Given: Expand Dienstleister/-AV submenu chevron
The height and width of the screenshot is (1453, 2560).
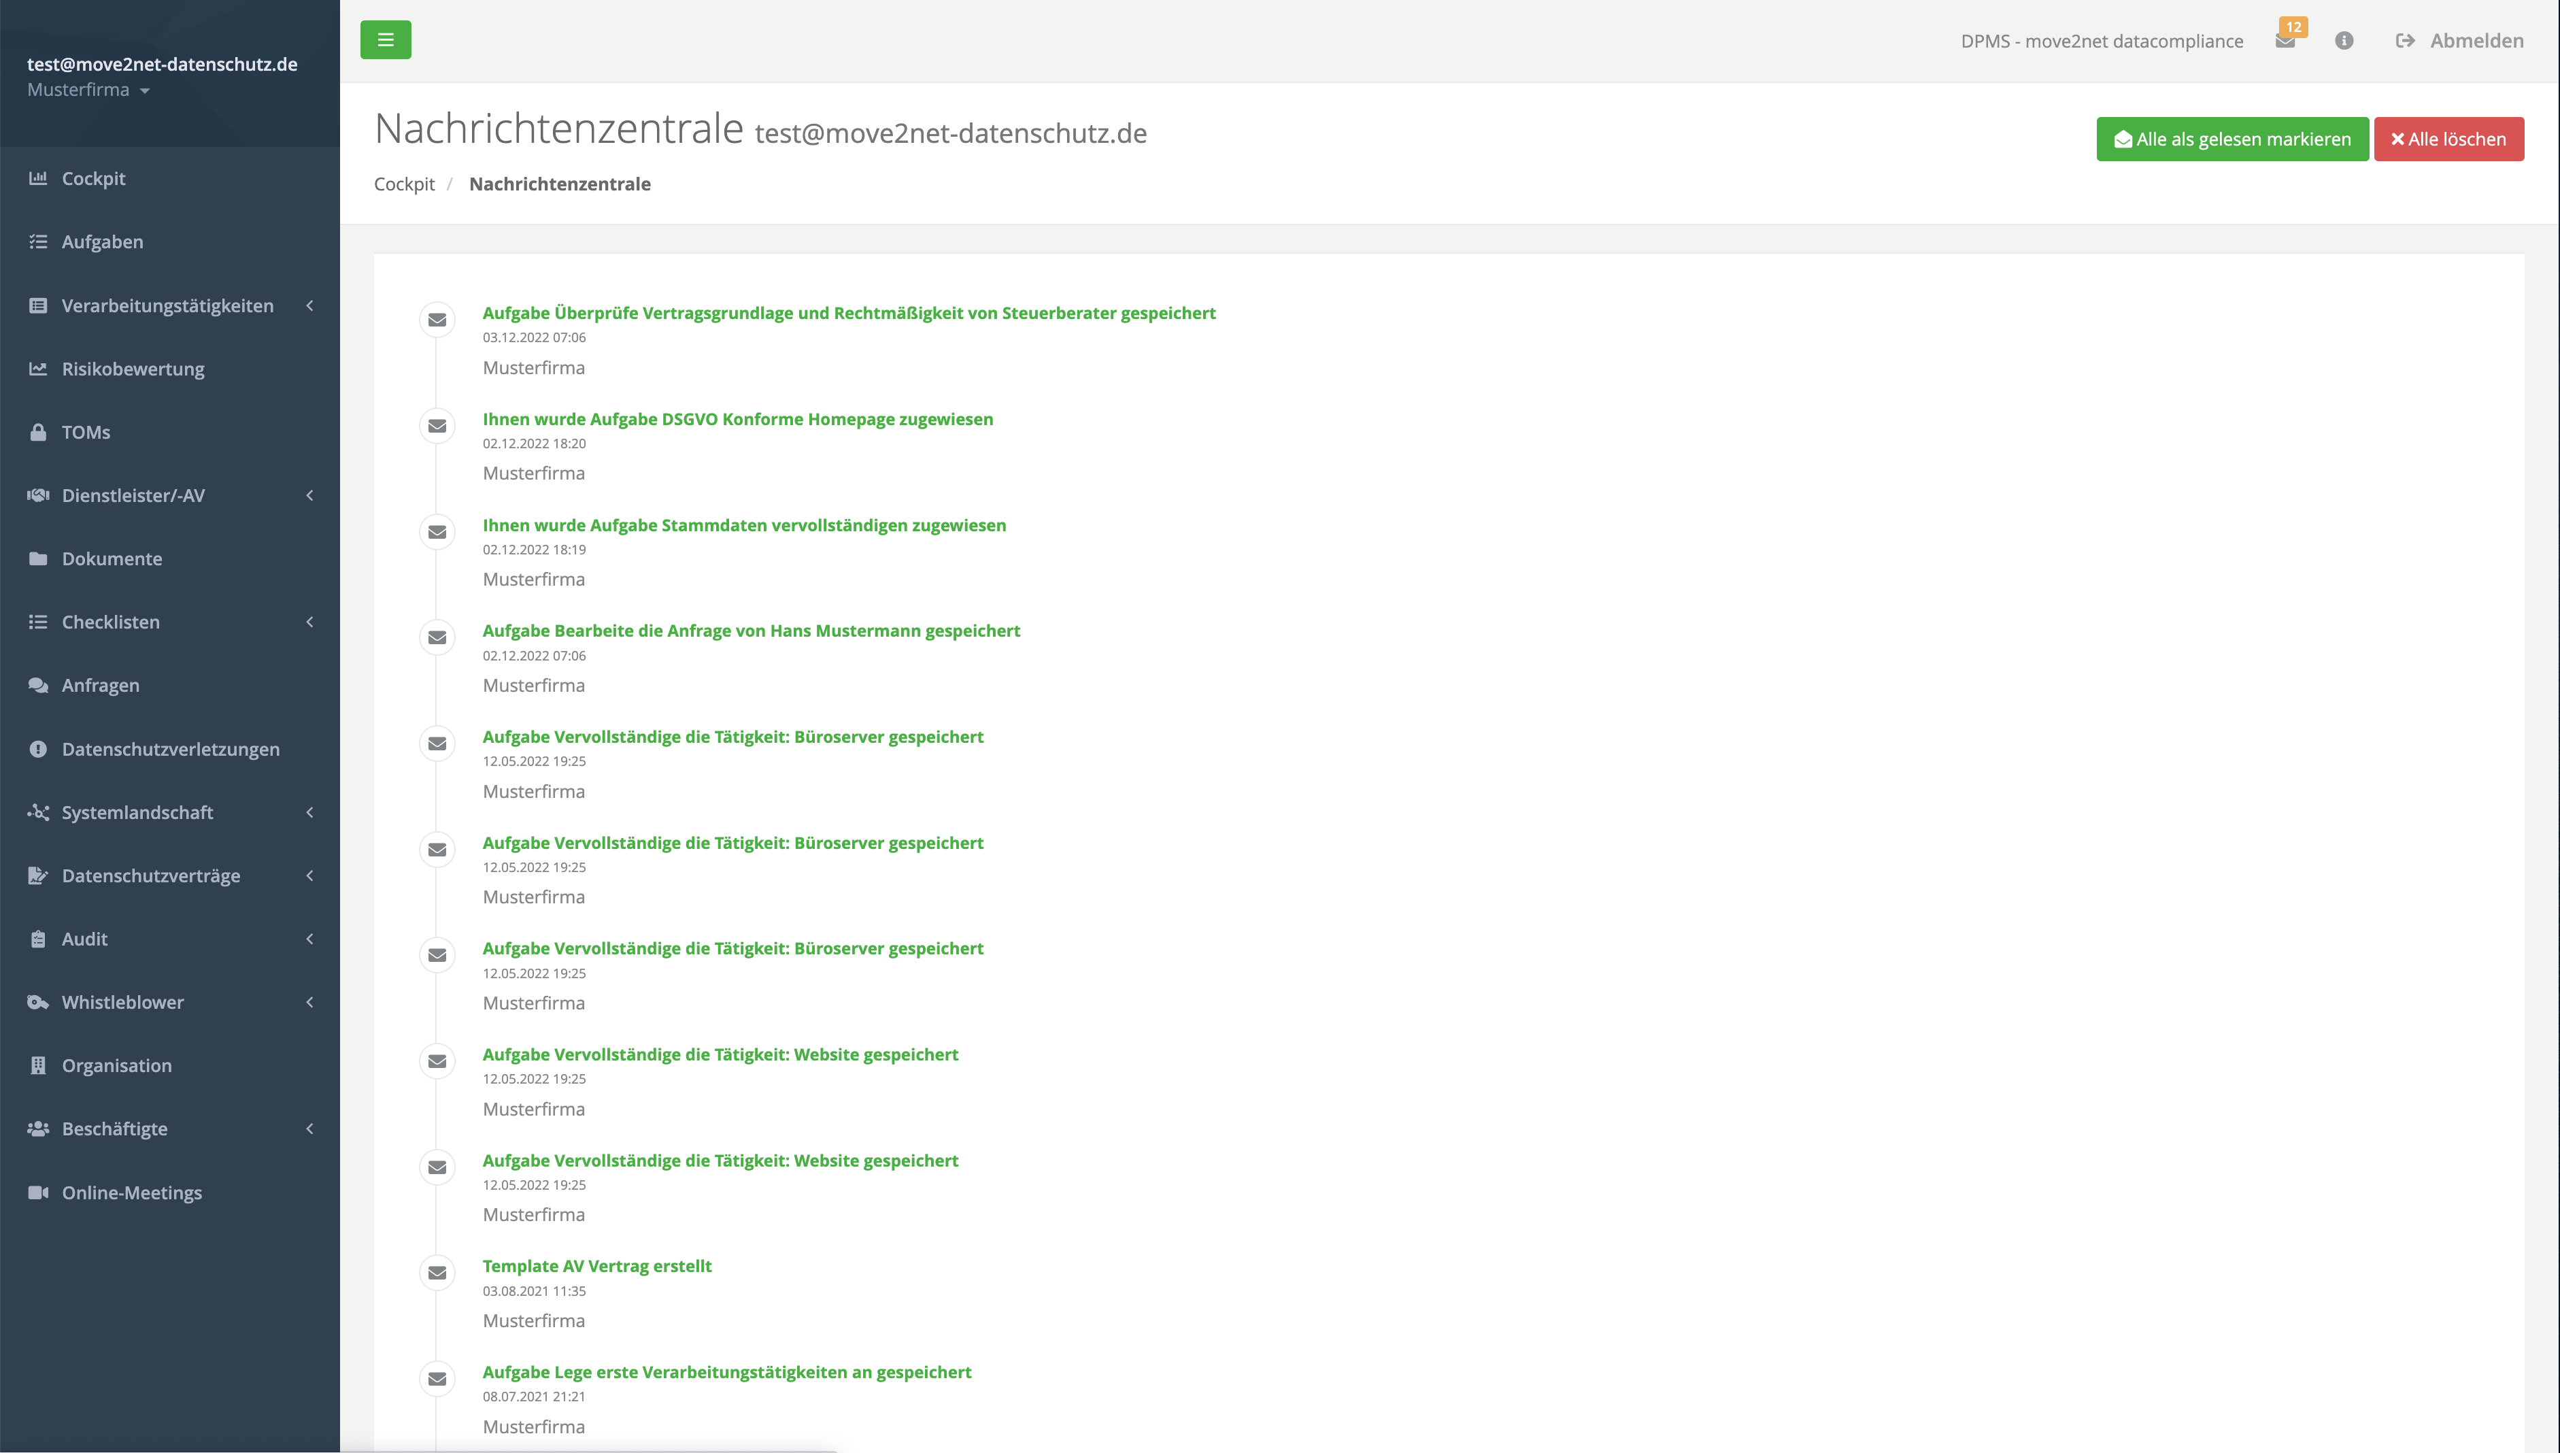Looking at the screenshot, I should pyautogui.click(x=309, y=495).
